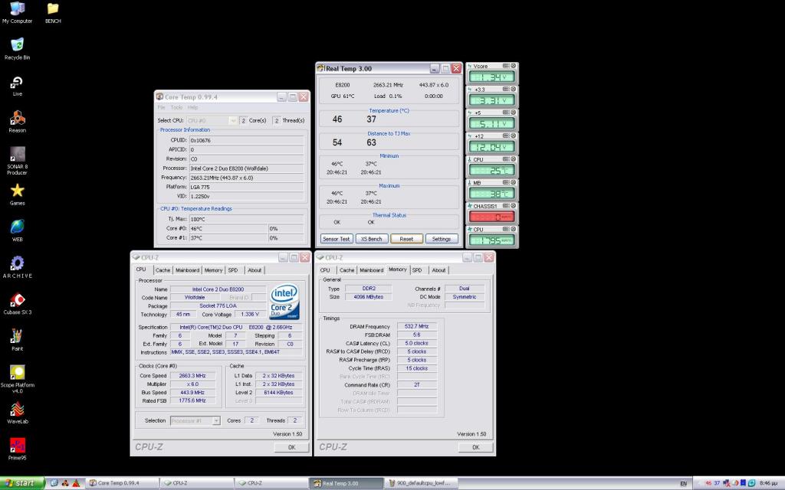Viewport: 785px width, 490px height.
Task: Click the MB temperature sensor readout
Action: [x=491, y=194]
